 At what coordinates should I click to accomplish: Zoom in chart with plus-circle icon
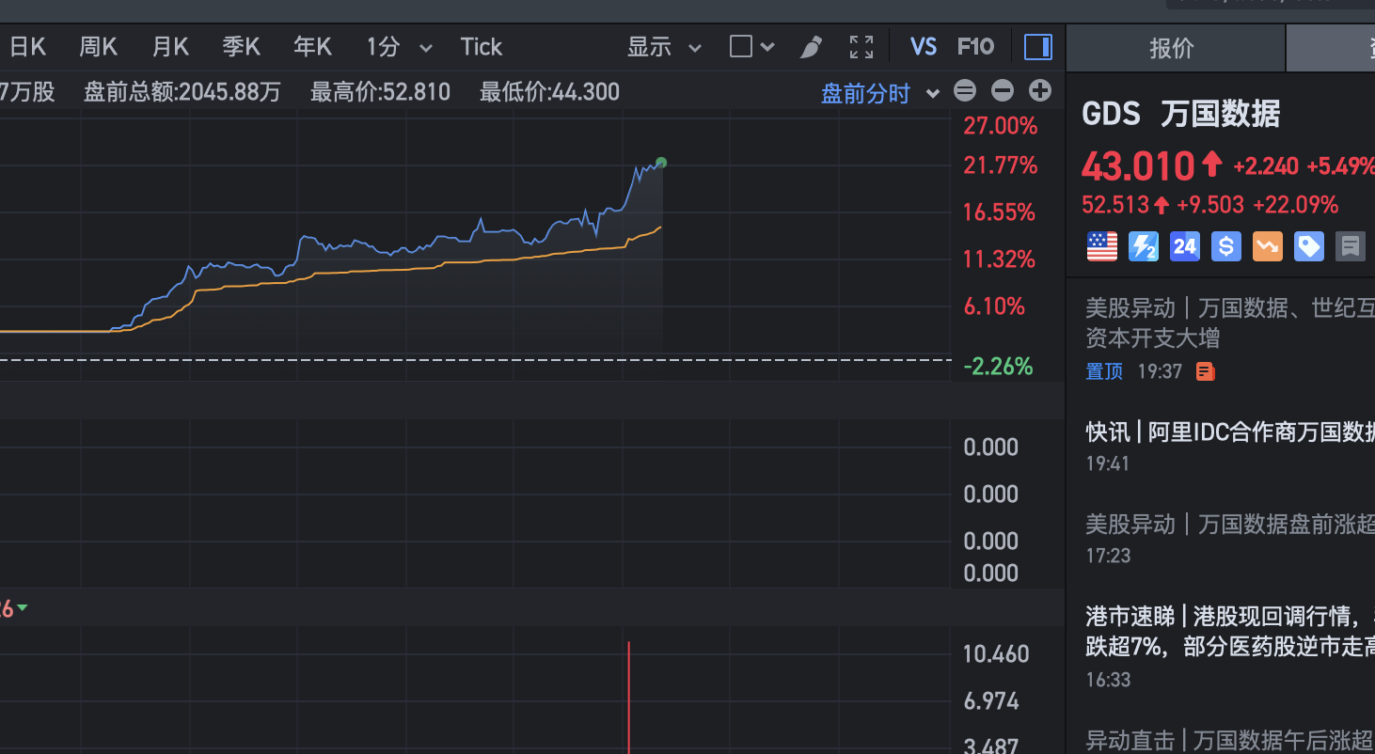tap(1040, 91)
